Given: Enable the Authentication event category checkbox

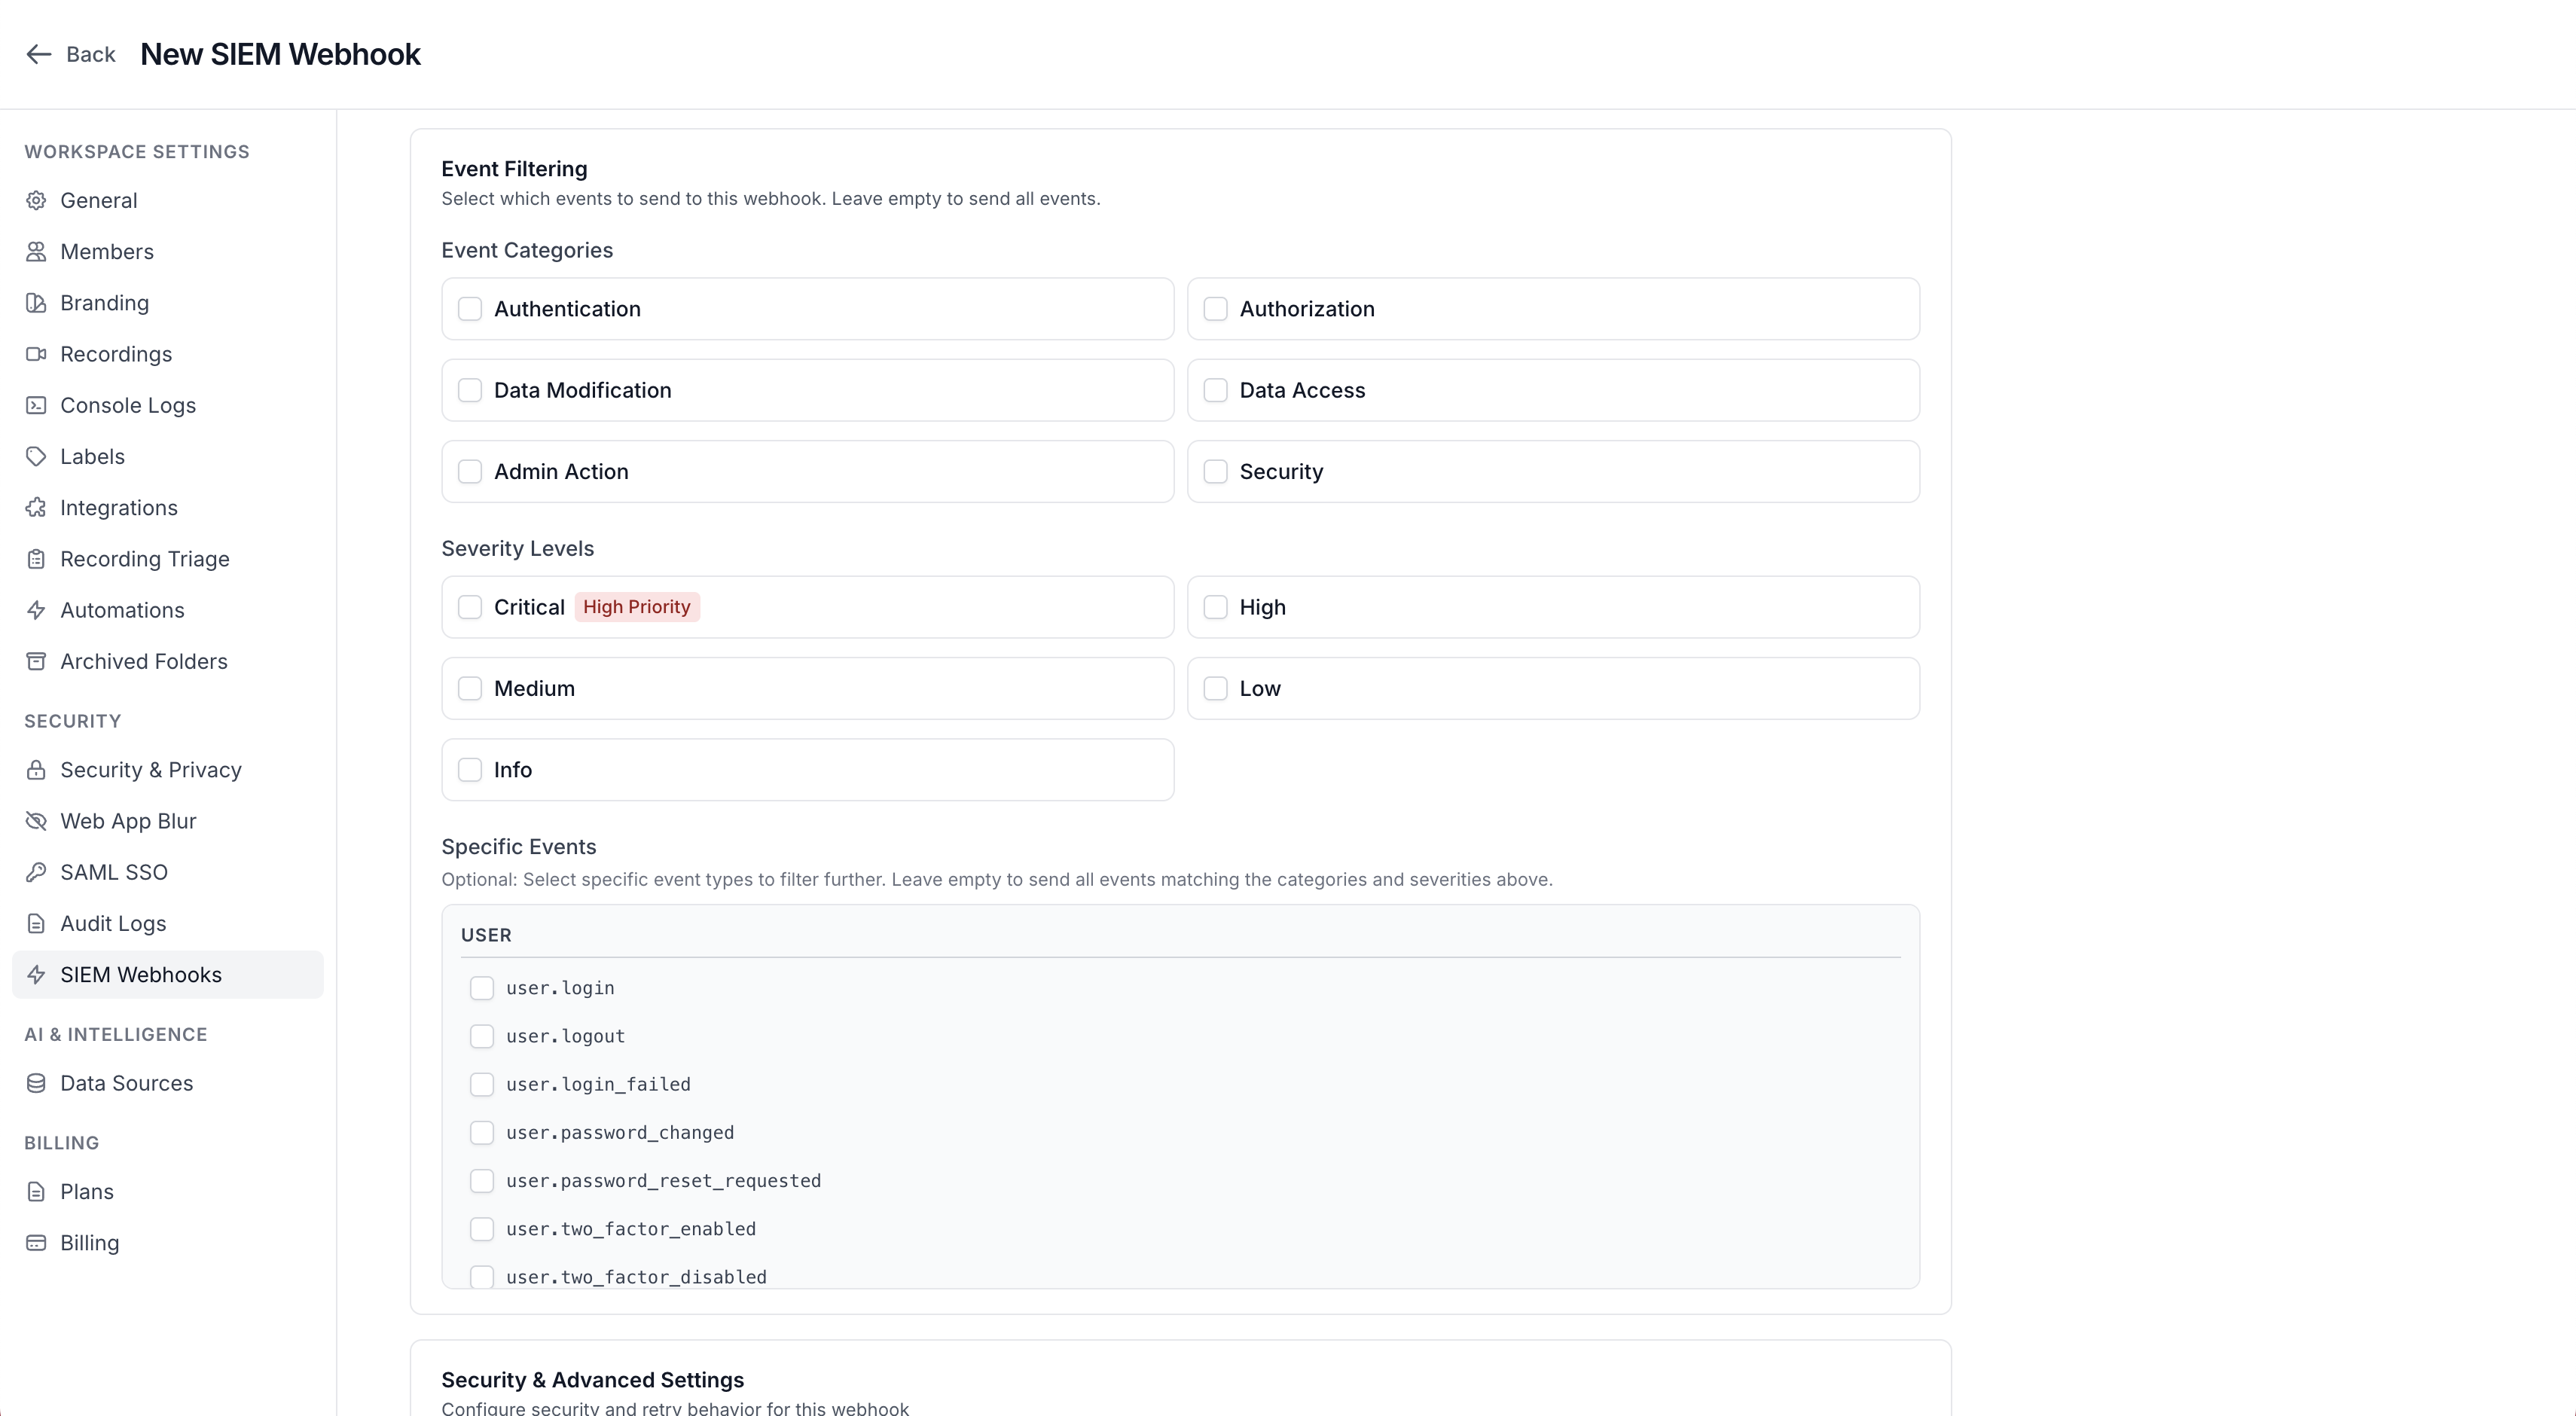Looking at the screenshot, I should click(x=470, y=309).
